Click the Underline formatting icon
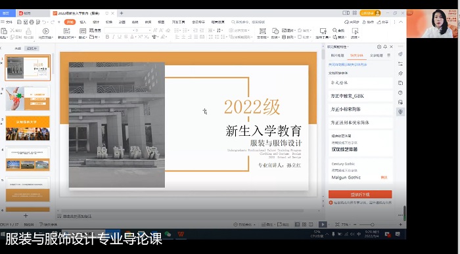This screenshot has width=460, height=254. [x=120, y=37]
